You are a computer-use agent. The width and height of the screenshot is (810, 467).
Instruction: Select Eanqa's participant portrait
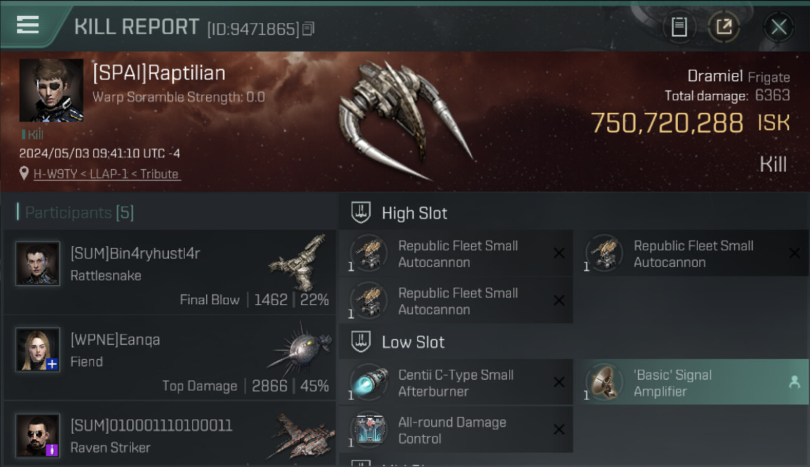coord(38,350)
